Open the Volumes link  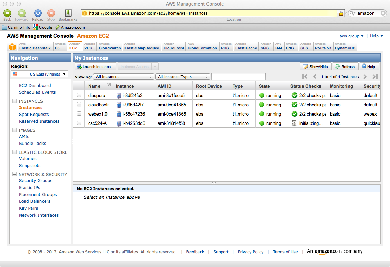(28, 159)
